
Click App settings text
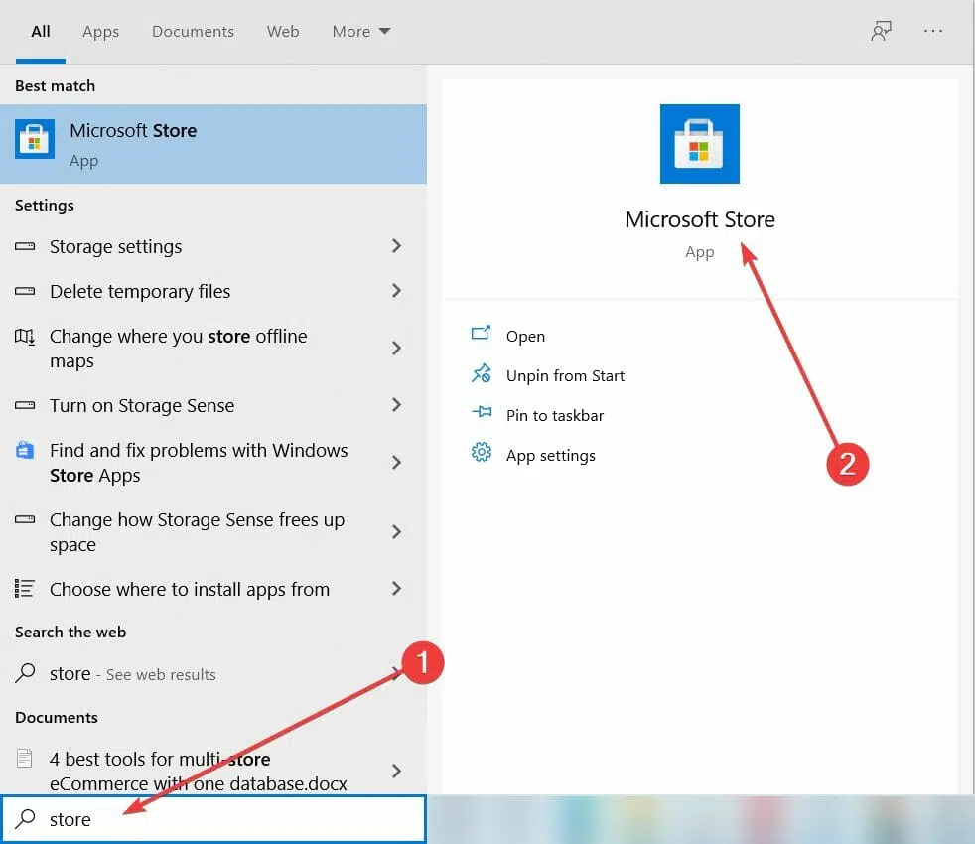pyautogui.click(x=550, y=456)
